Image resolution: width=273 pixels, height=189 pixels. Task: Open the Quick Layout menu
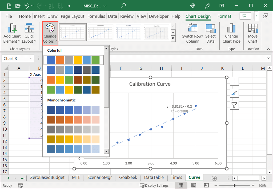(29, 34)
